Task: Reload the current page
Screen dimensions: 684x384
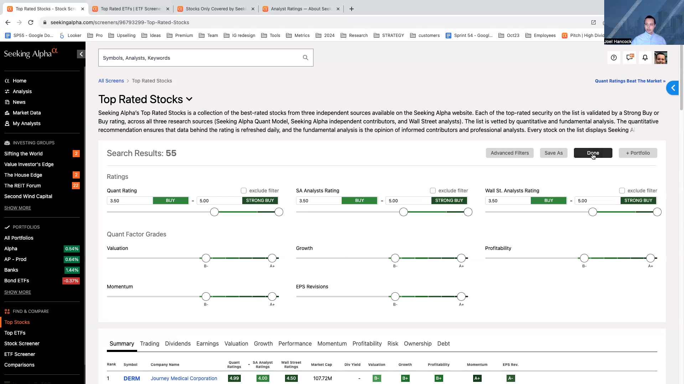Action: [x=31, y=22]
